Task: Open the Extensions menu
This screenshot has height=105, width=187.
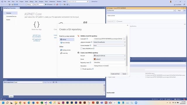Action: pyautogui.click(x=52, y=1)
